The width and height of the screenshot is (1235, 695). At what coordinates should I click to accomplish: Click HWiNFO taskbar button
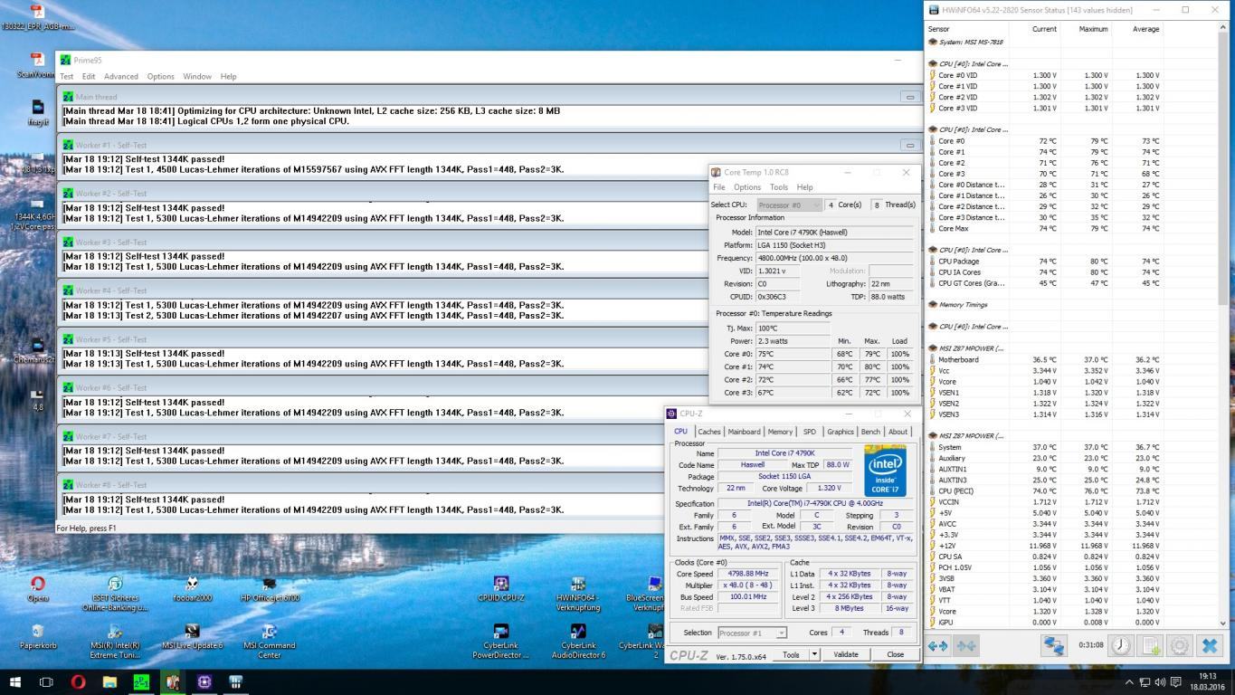(235, 681)
